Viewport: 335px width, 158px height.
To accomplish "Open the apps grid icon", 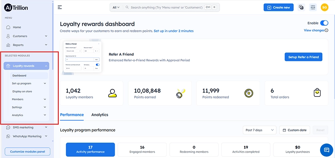I will click(313, 7).
